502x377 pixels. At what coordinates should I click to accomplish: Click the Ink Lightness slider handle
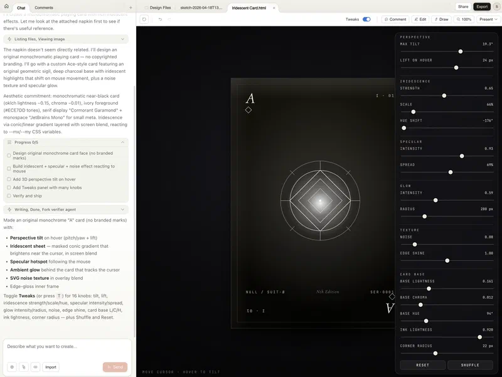tap(479, 337)
